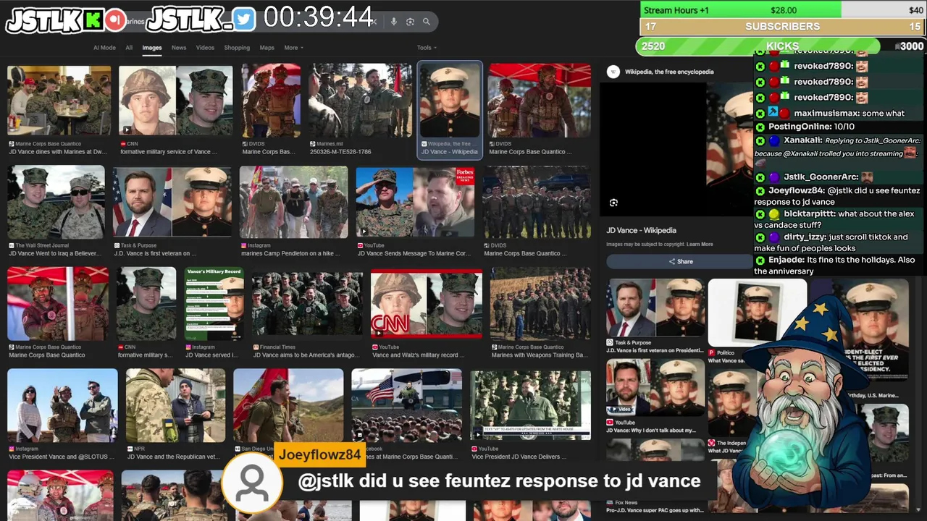Open 'JD Vance dines with Marines' image result
This screenshot has width=927, height=521.
tap(59, 101)
